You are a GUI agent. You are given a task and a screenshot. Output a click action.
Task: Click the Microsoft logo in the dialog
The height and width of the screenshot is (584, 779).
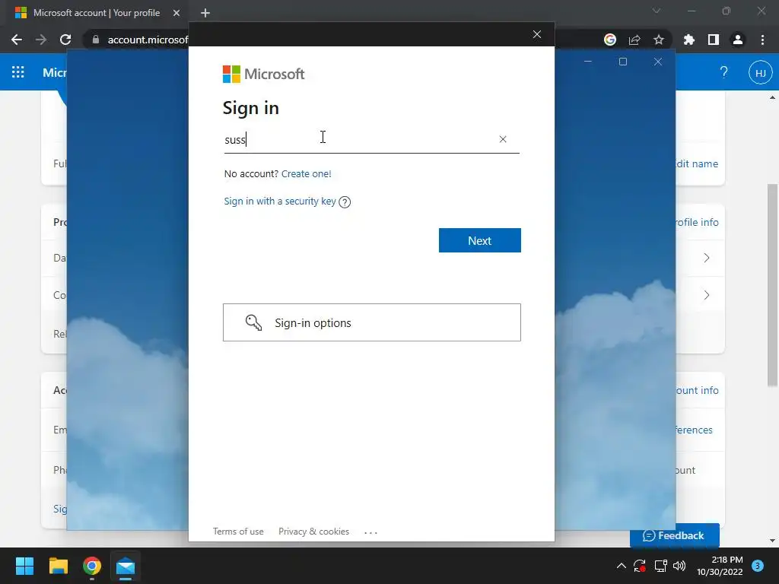click(263, 74)
